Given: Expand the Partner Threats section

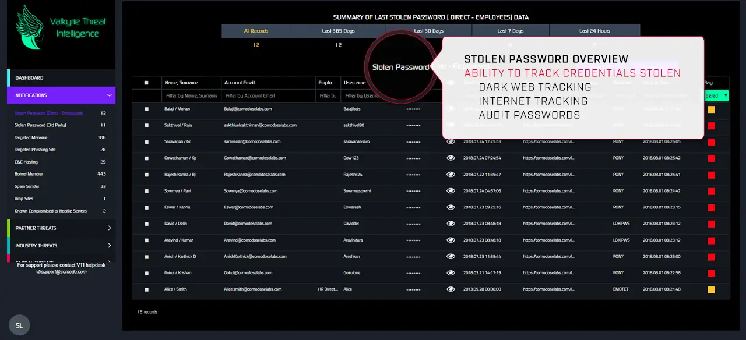Looking at the screenshot, I should pos(109,228).
